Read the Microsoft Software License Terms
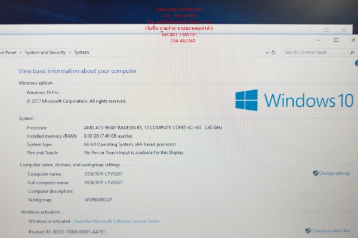 pyautogui.click(x=117, y=221)
